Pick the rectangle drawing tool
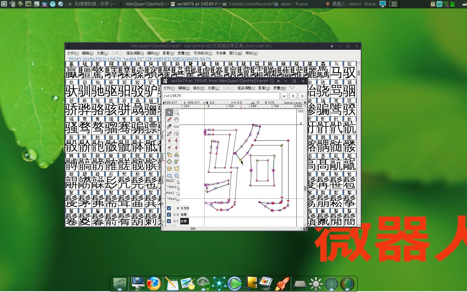 click(169, 175)
